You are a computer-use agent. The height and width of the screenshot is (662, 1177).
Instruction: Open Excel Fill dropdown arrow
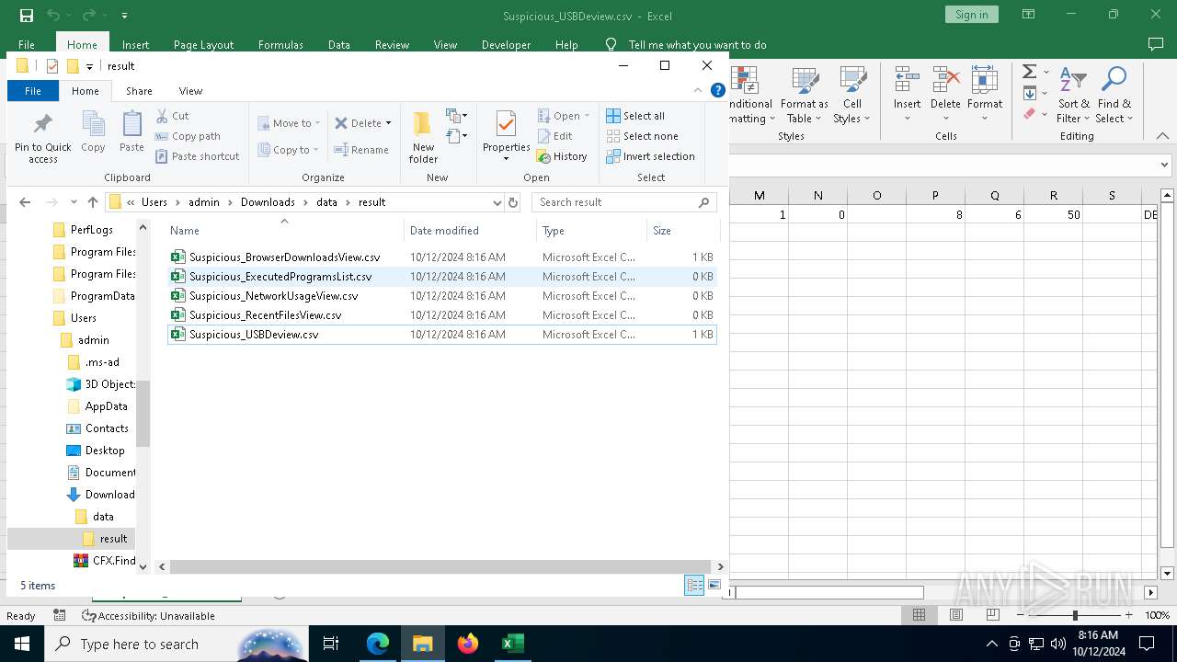point(1045,94)
